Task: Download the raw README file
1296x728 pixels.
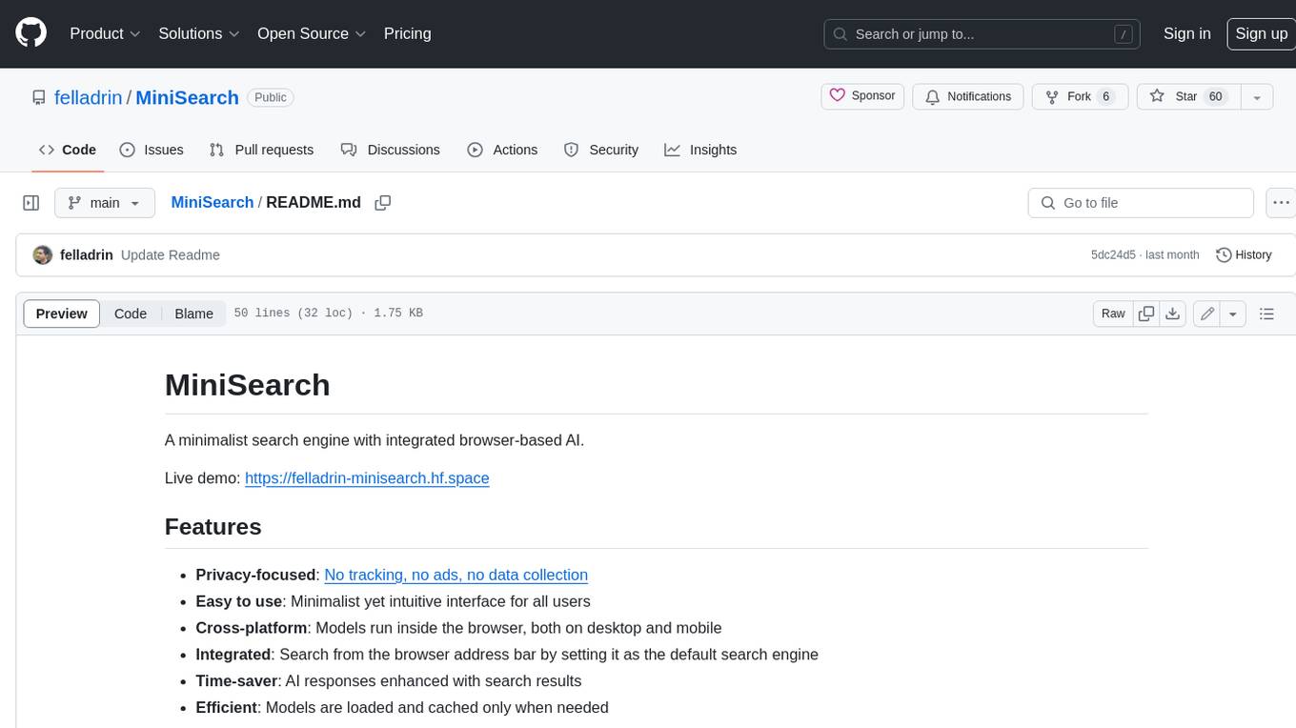Action: (x=1173, y=313)
